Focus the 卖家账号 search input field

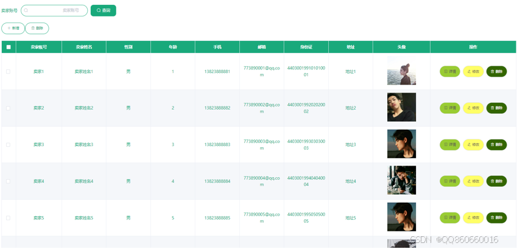pyautogui.click(x=54, y=10)
